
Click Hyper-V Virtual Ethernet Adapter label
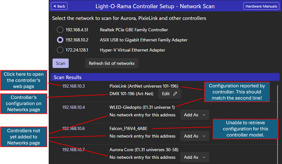pos(132,50)
